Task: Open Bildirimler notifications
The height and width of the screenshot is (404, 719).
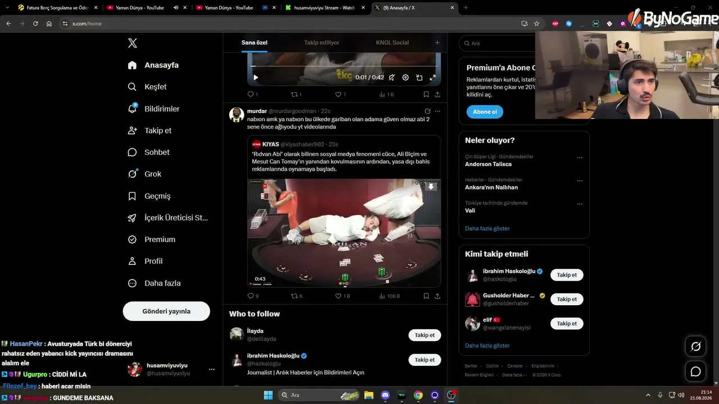Action: click(x=153, y=109)
